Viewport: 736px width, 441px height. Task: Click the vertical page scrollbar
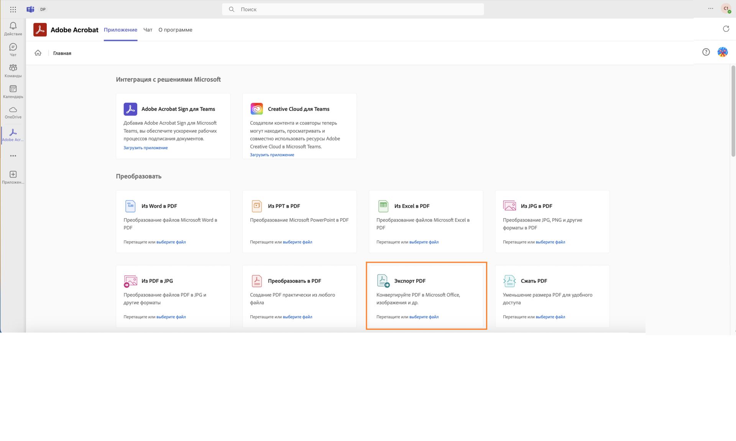(733, 111)
